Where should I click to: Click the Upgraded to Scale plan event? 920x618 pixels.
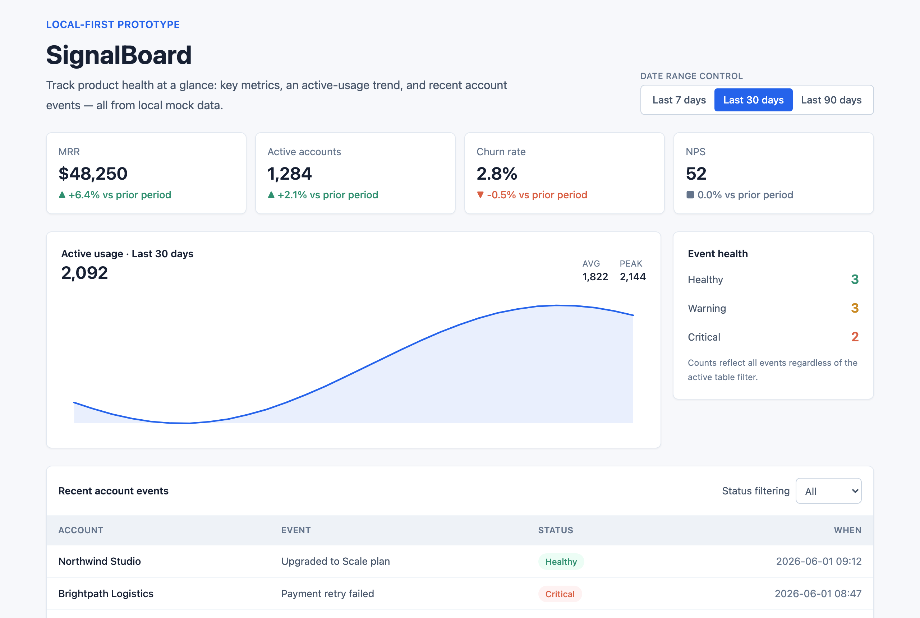click(335, 561)
